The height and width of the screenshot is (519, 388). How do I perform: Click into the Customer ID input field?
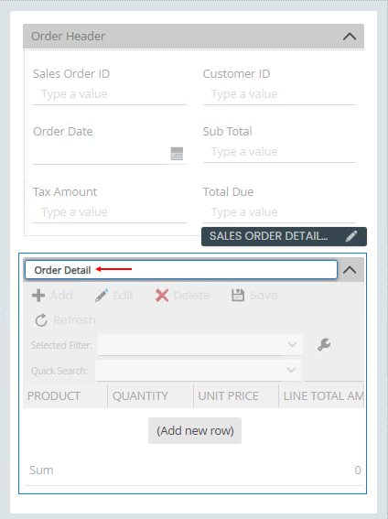coord(279,94)
